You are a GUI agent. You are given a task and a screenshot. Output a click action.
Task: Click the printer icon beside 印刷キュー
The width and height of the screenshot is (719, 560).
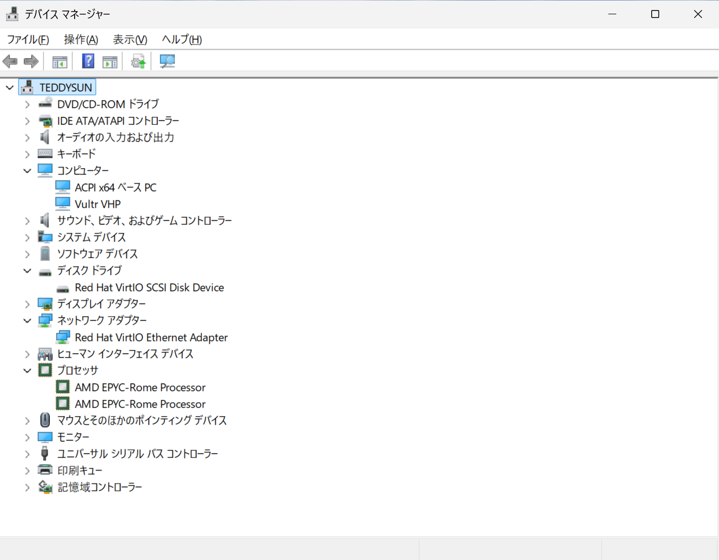[x=46, y=470]
